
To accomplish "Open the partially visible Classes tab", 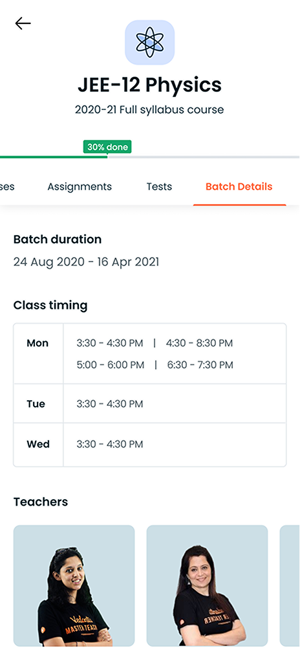I will (7, 186).
